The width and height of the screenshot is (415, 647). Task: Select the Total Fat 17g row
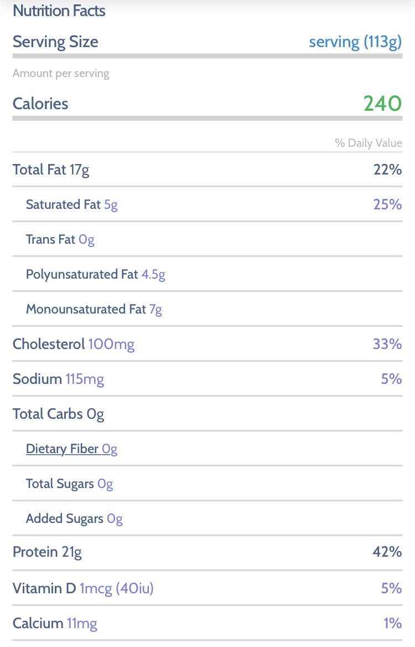click(207, 170)
